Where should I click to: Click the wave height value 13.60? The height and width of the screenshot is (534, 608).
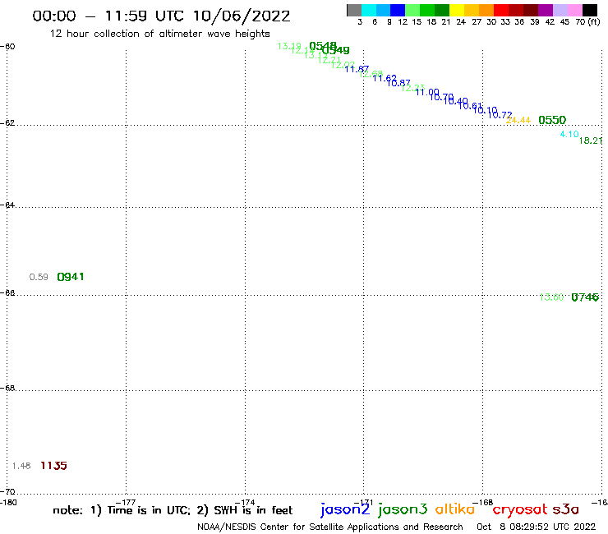coord(552,297)
